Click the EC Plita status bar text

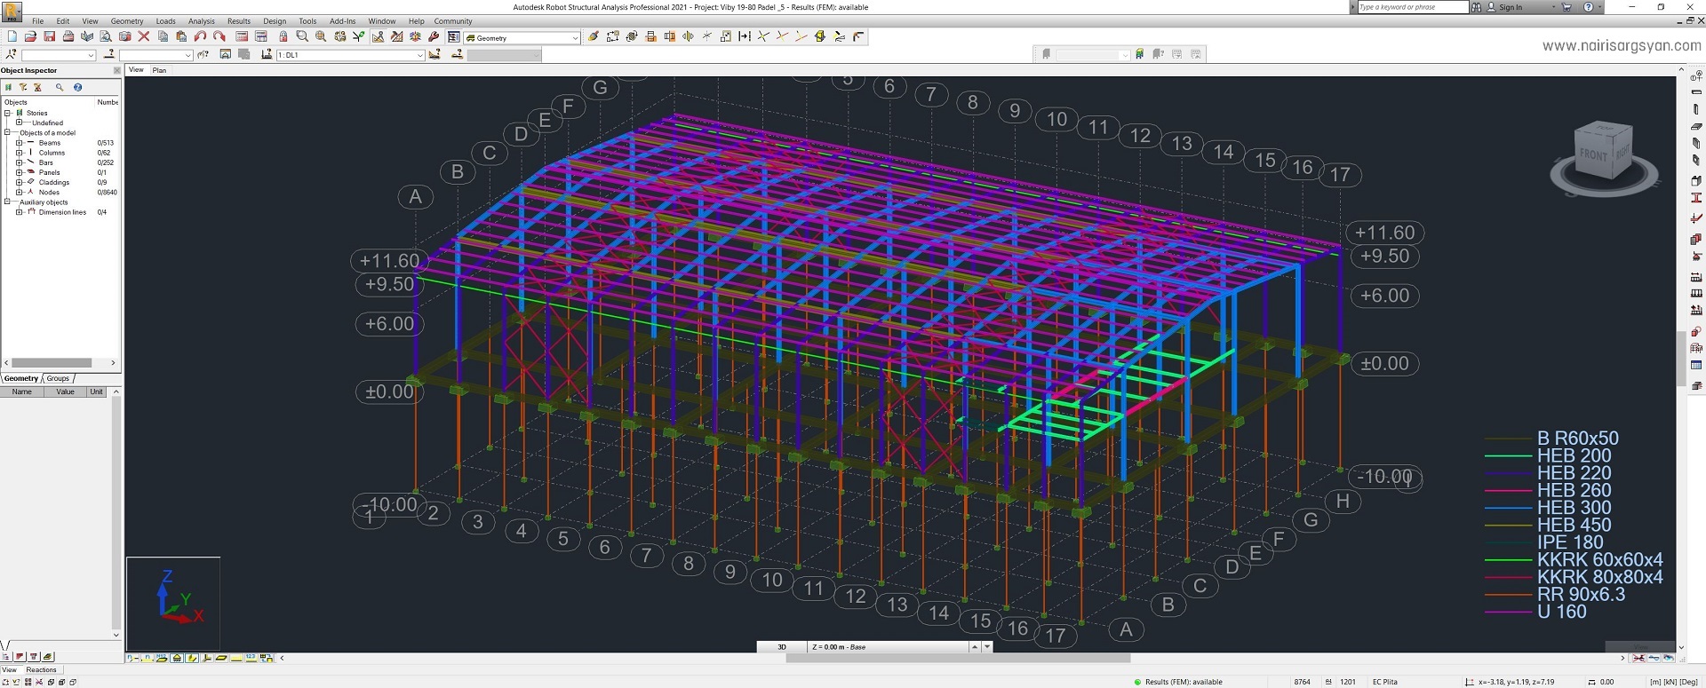[1384, 682]
